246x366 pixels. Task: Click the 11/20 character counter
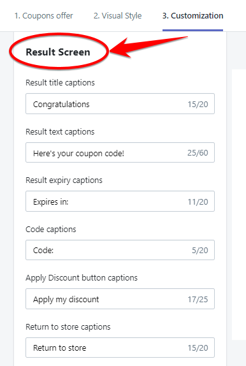198,201
